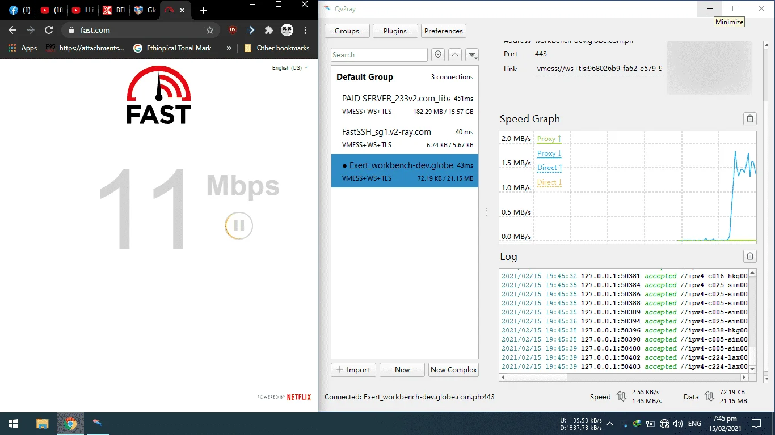Open the network globe icon in tray

tap(664, 423)
